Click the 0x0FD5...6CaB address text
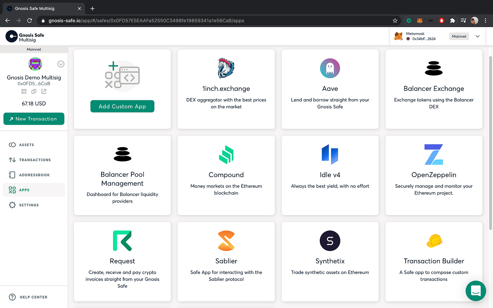493x308 pixels. tap(34, 84)
